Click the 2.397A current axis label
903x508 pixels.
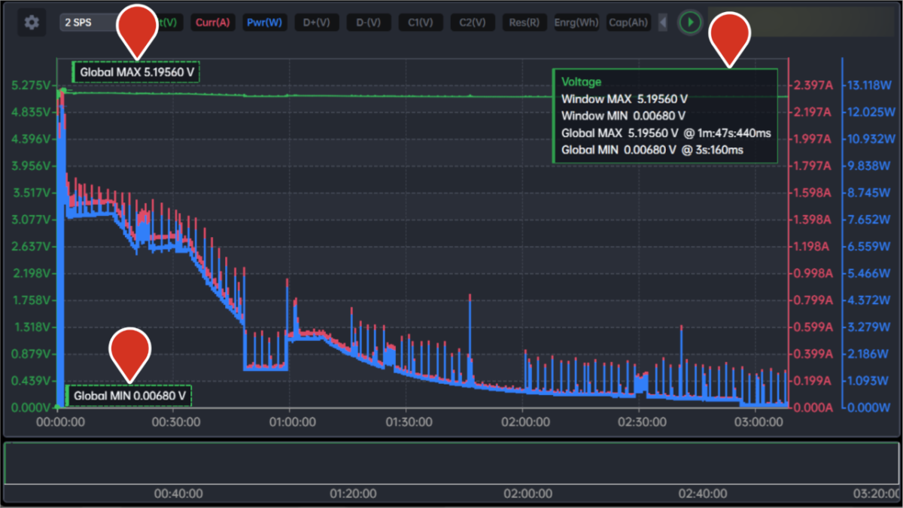(813, 85)
